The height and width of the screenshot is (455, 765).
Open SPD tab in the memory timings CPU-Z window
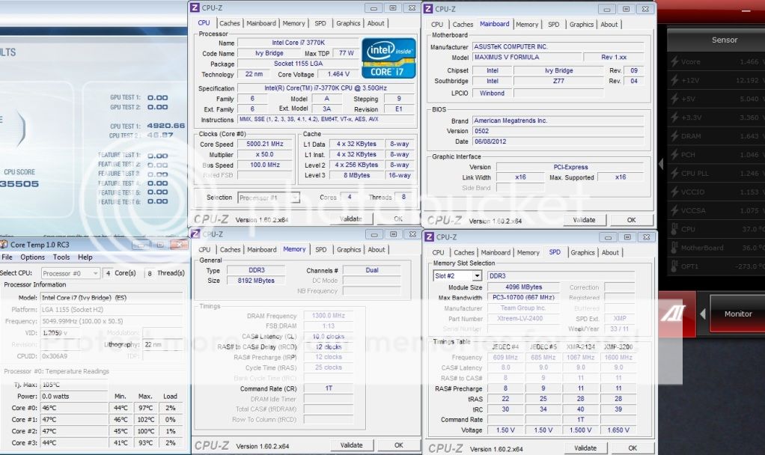tap(321, 250)
